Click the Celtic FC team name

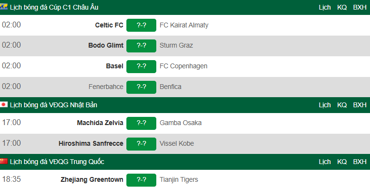[x=109, y=25]
